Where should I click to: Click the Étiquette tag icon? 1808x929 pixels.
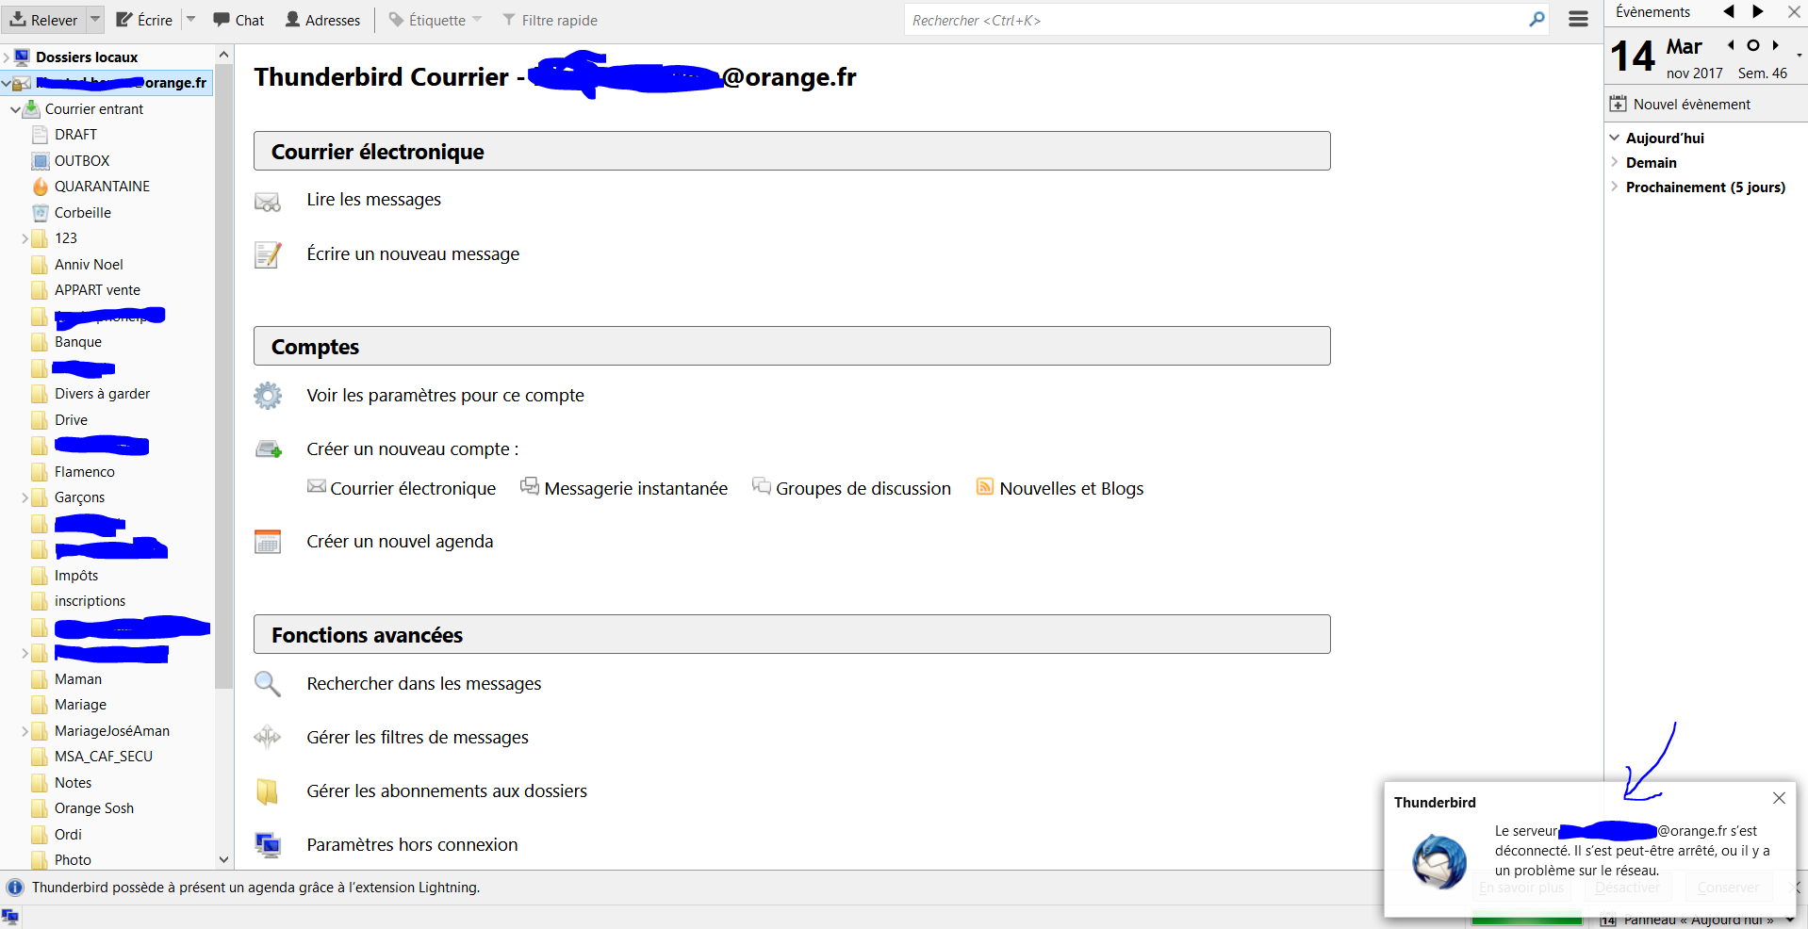pos(397,19)
